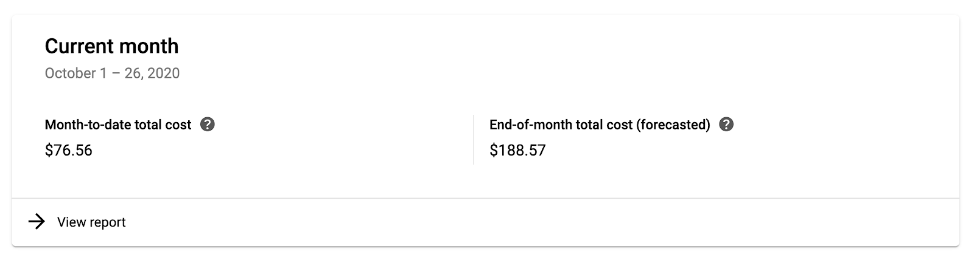
Task: Click the vertical divider between cost sections
Action: click(473, 140)
